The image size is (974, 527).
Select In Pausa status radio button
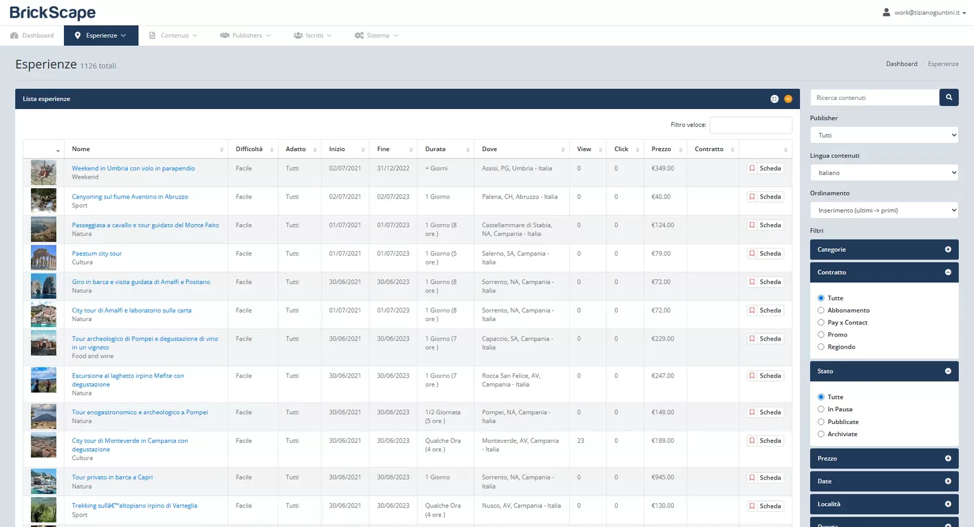click(x=821, y=409)
